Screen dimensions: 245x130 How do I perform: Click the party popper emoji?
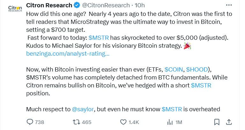click(x=187, y=45)
